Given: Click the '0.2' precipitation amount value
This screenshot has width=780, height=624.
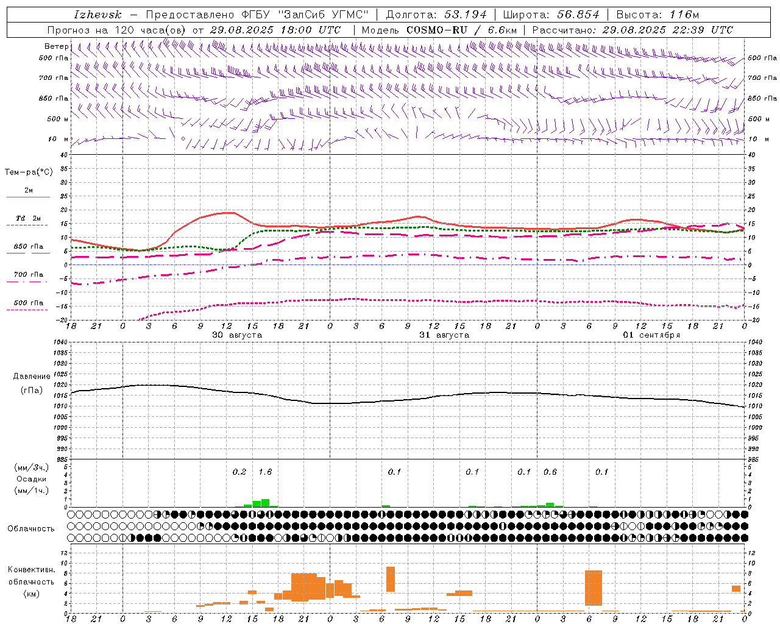Looking at the screenshot, I should point(239,472).
